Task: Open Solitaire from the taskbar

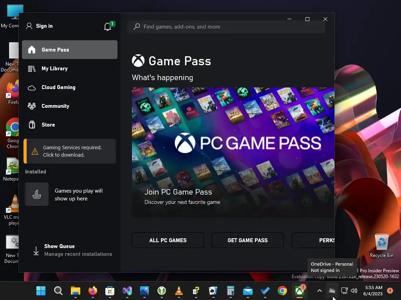Action: [213, 291]
